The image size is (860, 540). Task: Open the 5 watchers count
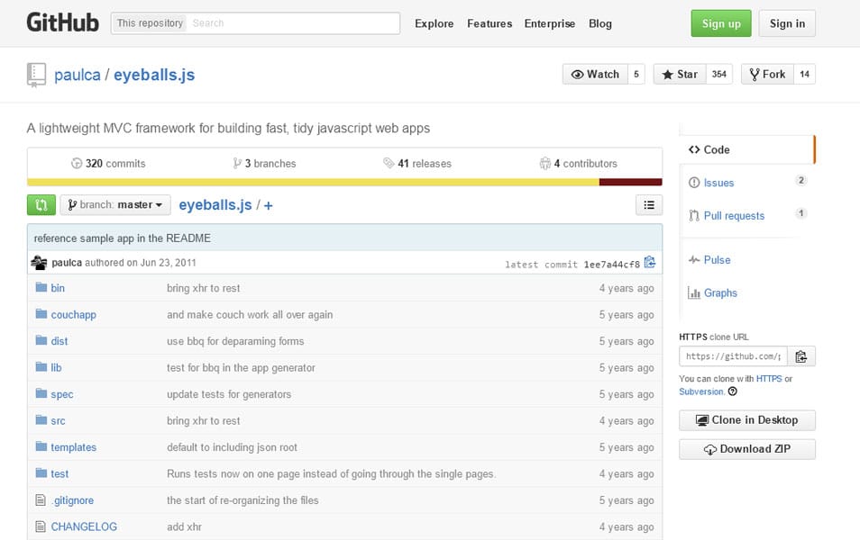(x=636, y=74)
